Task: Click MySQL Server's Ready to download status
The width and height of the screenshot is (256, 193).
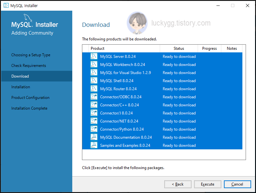Action: click(x=179, y=57)
